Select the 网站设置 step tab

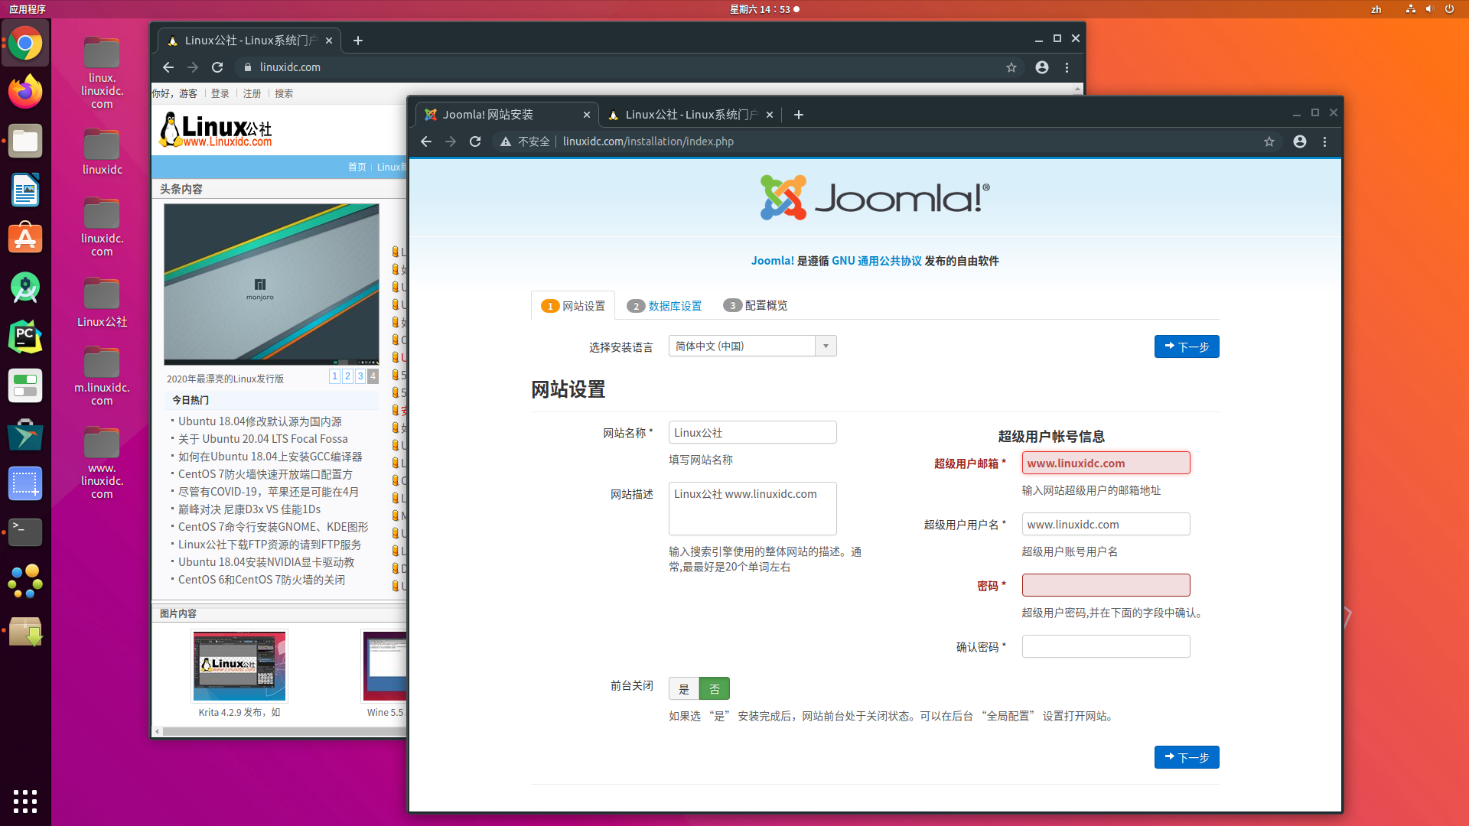[x=573, y=306]
